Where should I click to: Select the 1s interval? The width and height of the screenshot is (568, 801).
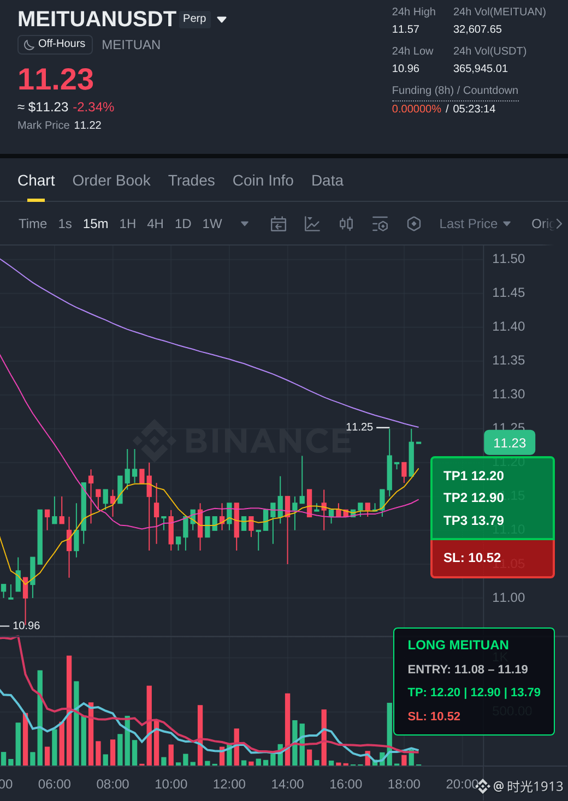(x=65, y=224)
